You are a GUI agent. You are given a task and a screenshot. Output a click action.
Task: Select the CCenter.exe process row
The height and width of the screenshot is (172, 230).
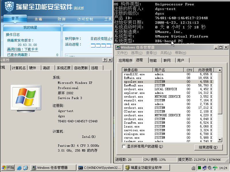[x=168, y=111]
